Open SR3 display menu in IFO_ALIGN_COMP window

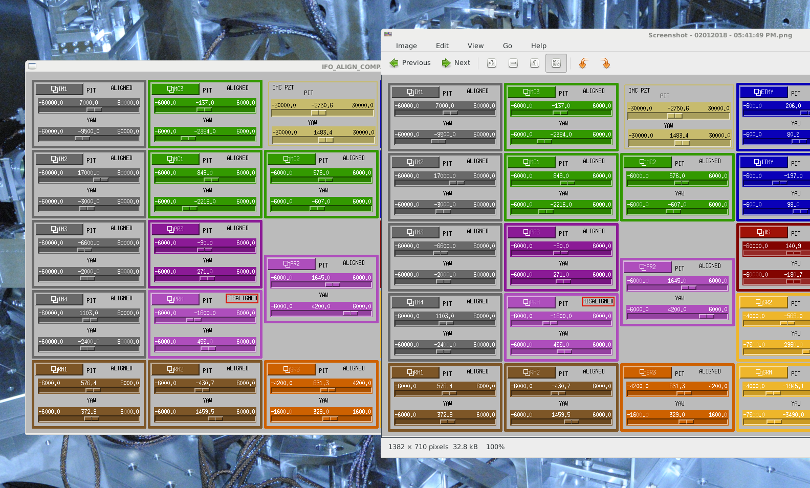(292, 369)
